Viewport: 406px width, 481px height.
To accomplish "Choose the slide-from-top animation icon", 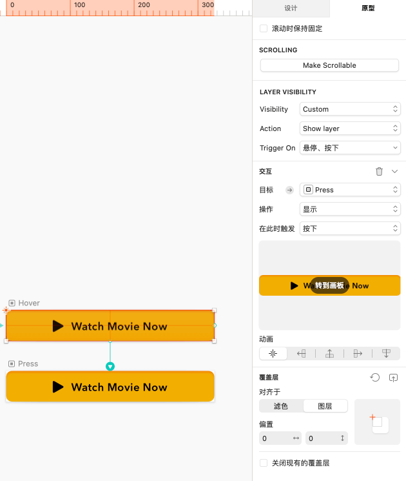I will coord(386,353).
